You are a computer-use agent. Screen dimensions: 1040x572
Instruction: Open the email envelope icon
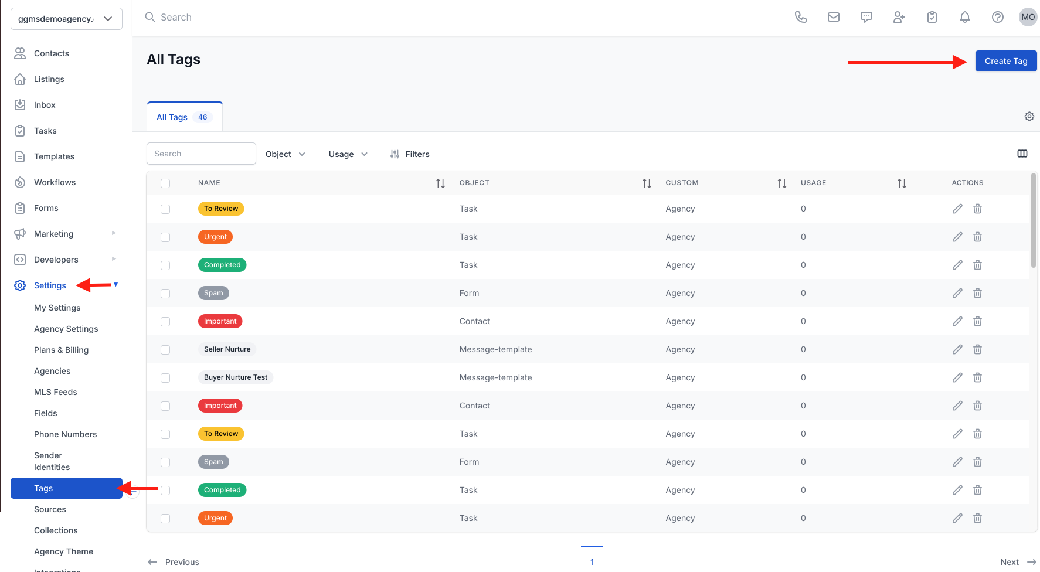pyautogui.click(x=833, y=18)
